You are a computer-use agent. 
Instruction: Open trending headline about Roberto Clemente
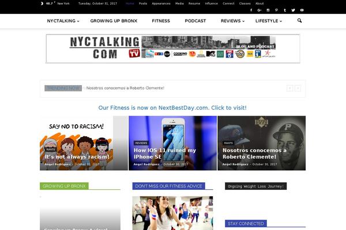[x=125, y=88]
